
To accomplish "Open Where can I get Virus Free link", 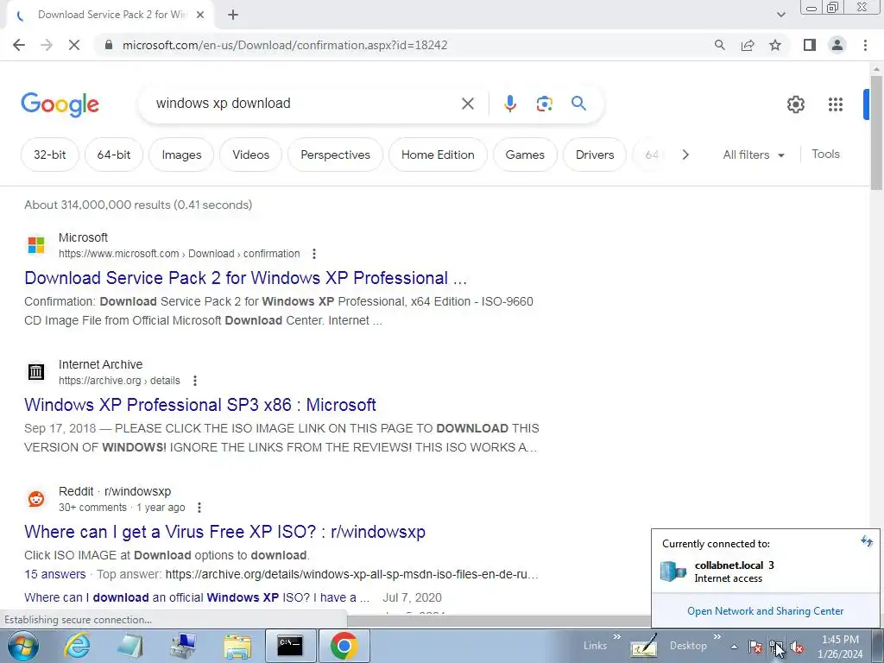I will click(225, 532).
